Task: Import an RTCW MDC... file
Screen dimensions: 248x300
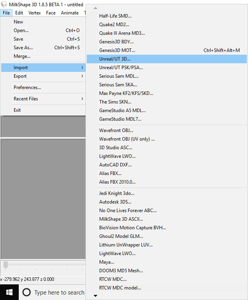Action: coord(167,279)
